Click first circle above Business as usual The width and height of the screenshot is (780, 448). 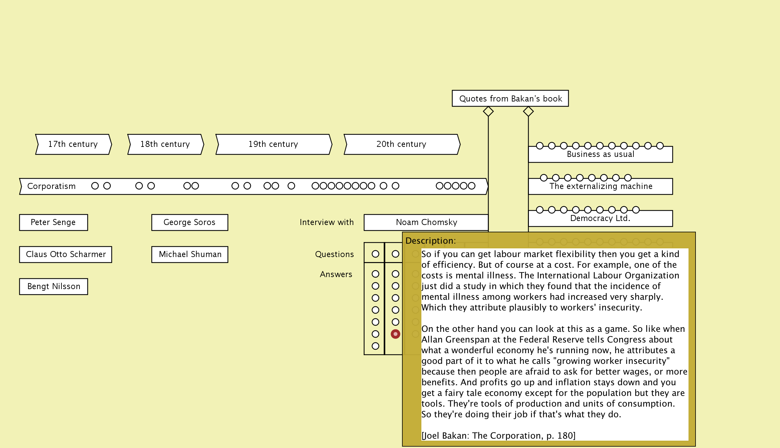point(540,146)
